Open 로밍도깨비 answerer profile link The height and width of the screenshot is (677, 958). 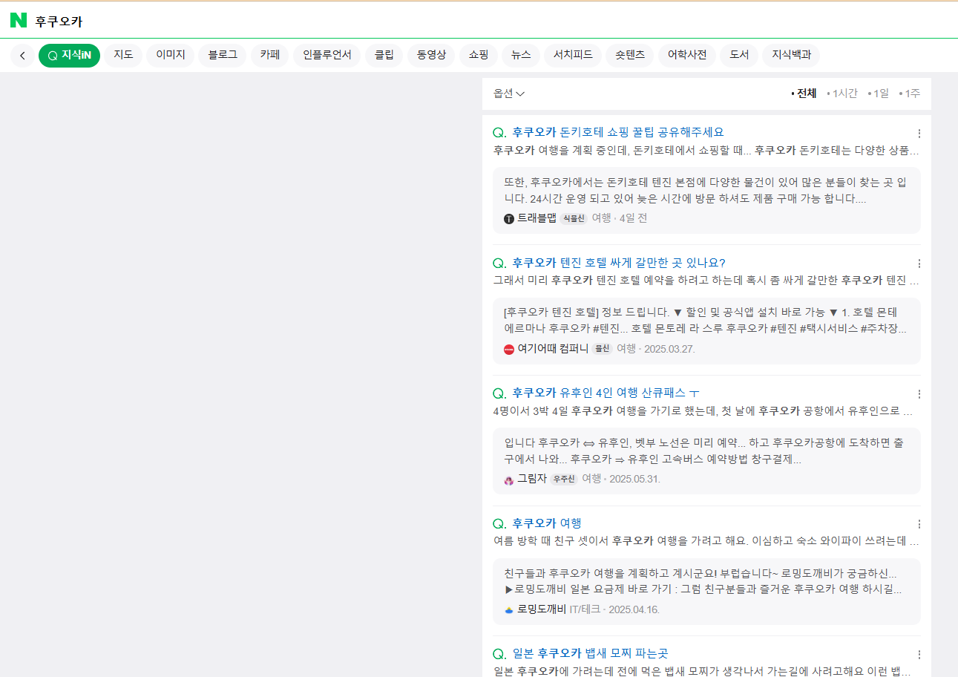[x=541, y=609]
